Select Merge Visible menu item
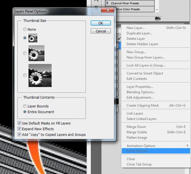This screenshot has width=191, height=174. pos(156,132)
